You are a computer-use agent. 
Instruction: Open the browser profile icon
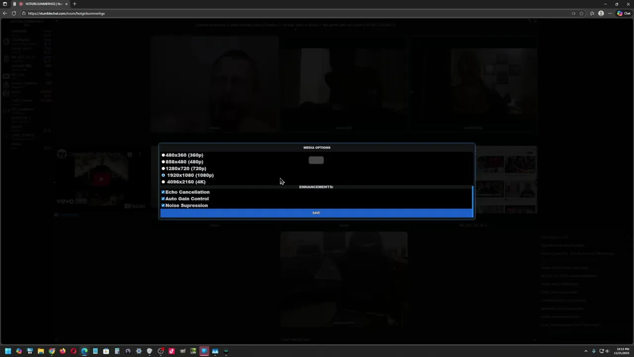[601, 13]
